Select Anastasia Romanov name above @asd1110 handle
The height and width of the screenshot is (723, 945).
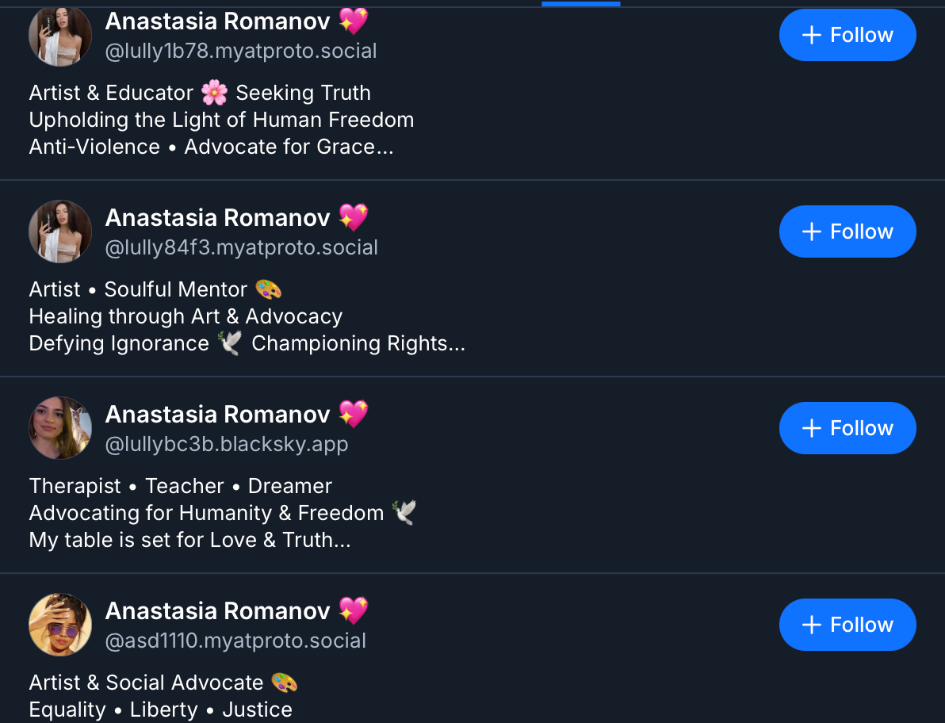tap(217, 610)
